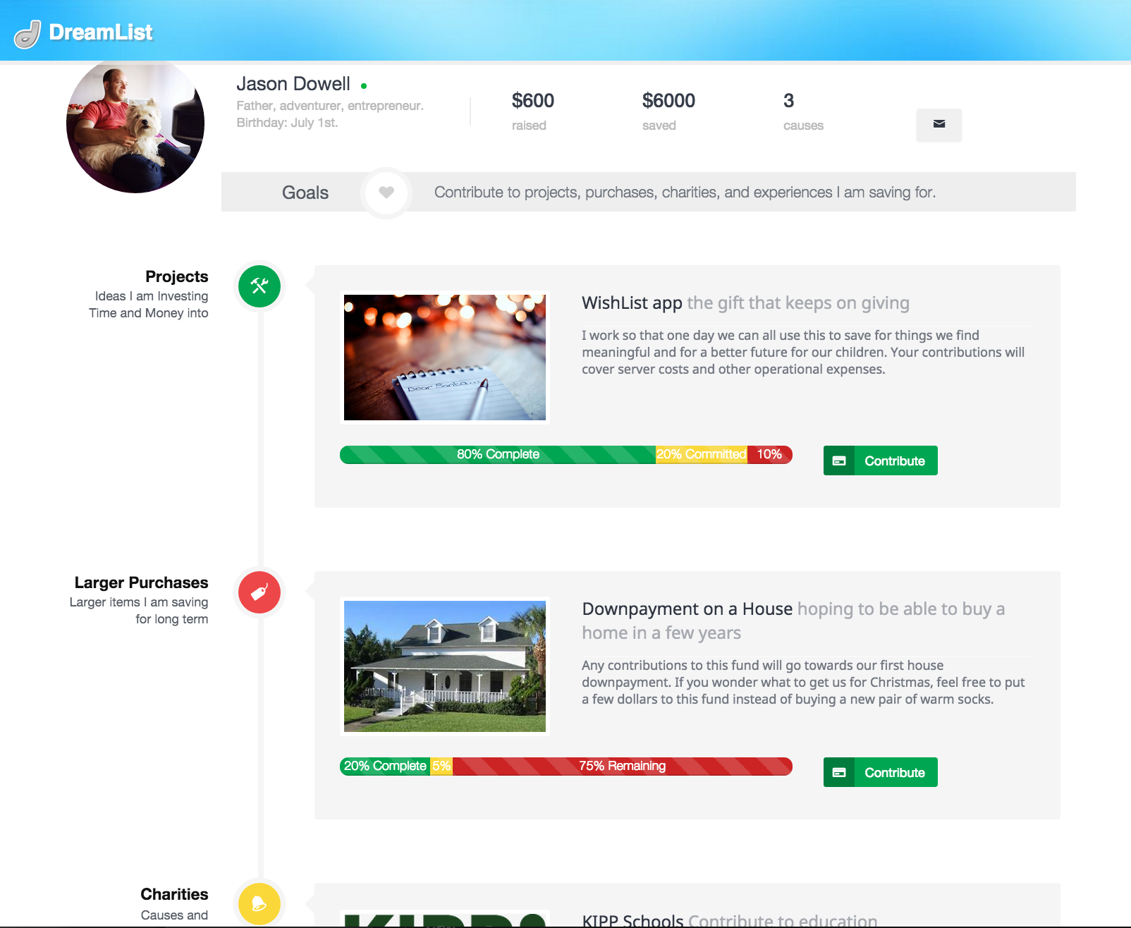1131x928 pixels.
Task: Select the green Projects tools icon
Action: click(259, 286)
